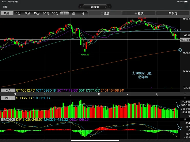Viewport: 190px width, 142px height.
Task: Tap the MACD9:-139.32 value
Action: pyautogui.click(x=56, y=119)
